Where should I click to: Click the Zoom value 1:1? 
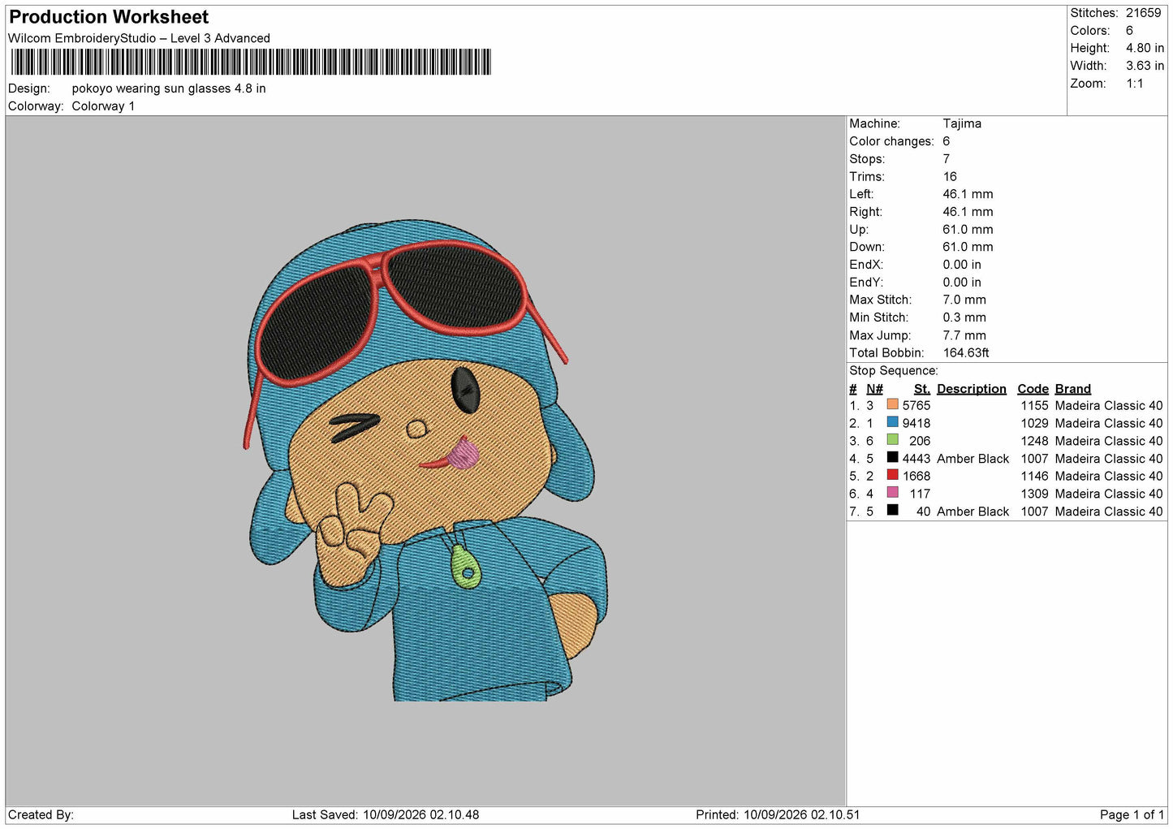(x=1135, y=84)
